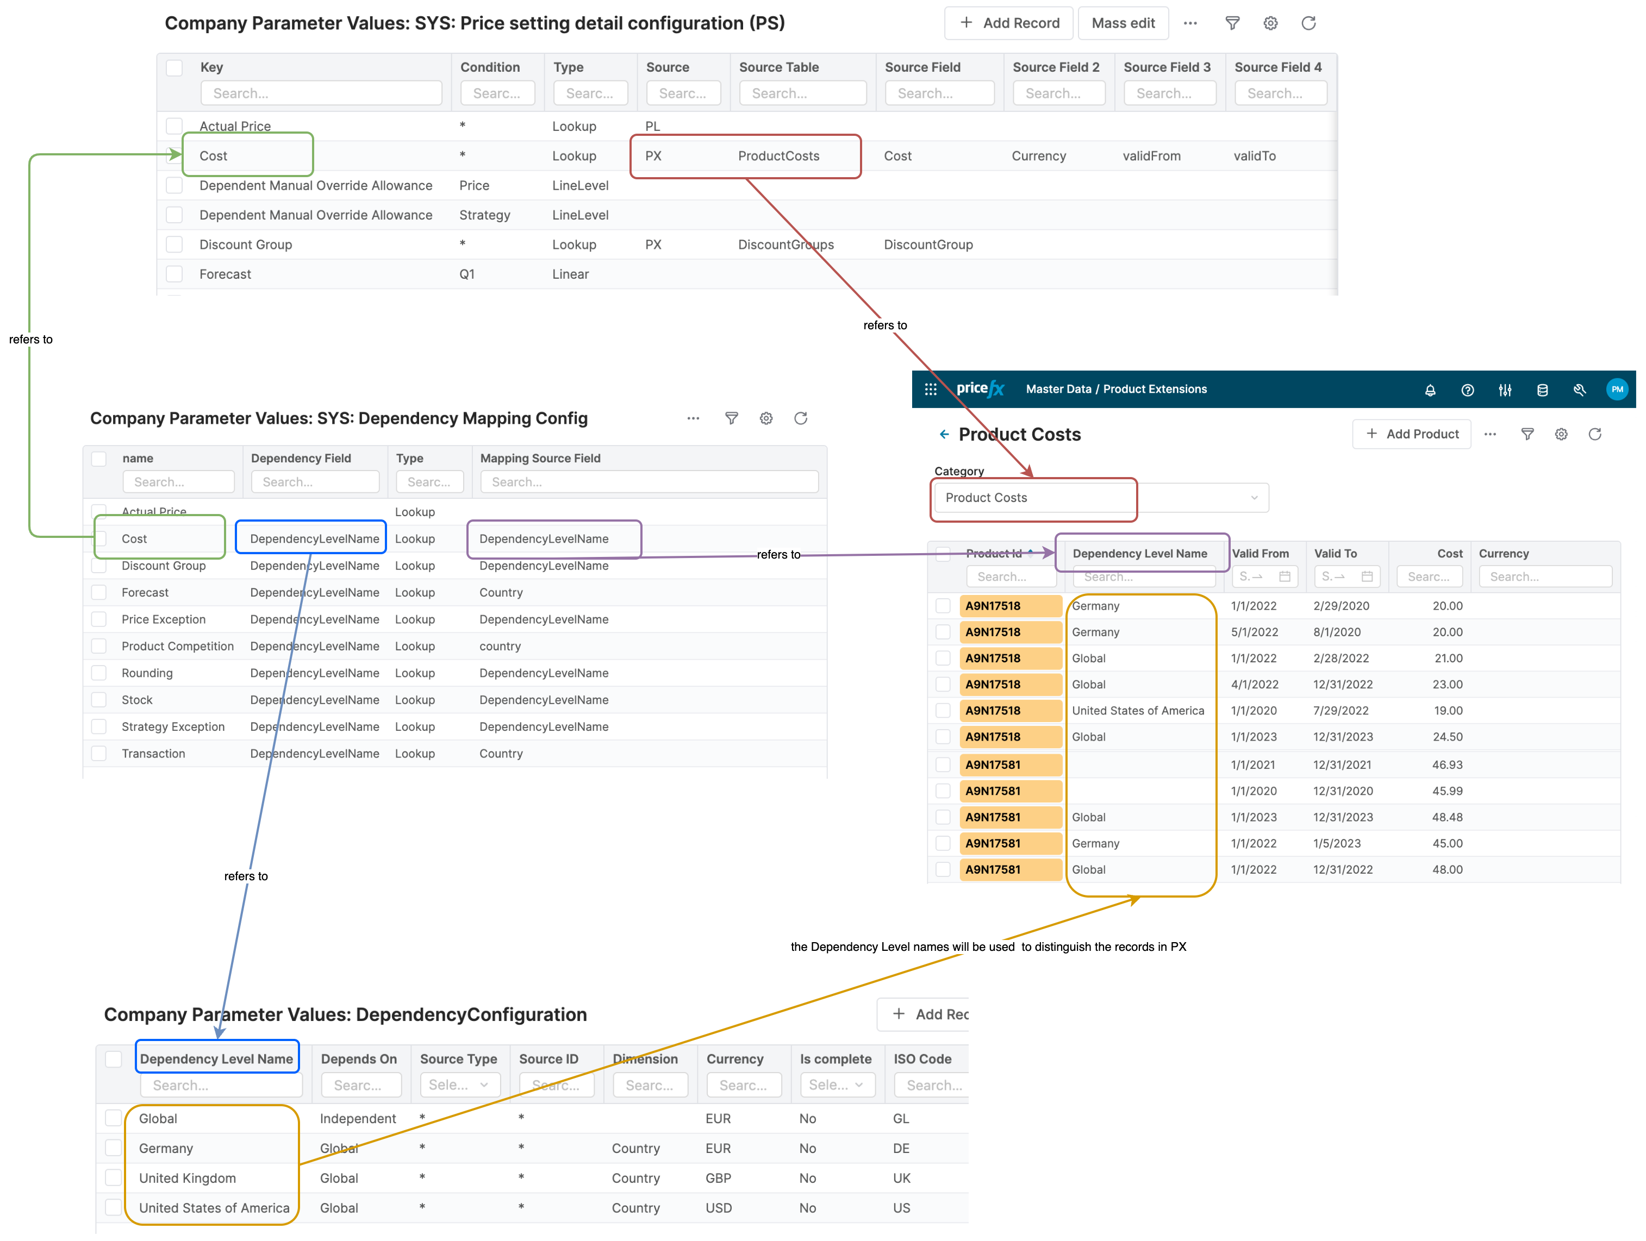Refresh the Price setting detail table
1646x1241 pixels.
pyautogui.click(x=1308, y=23)
